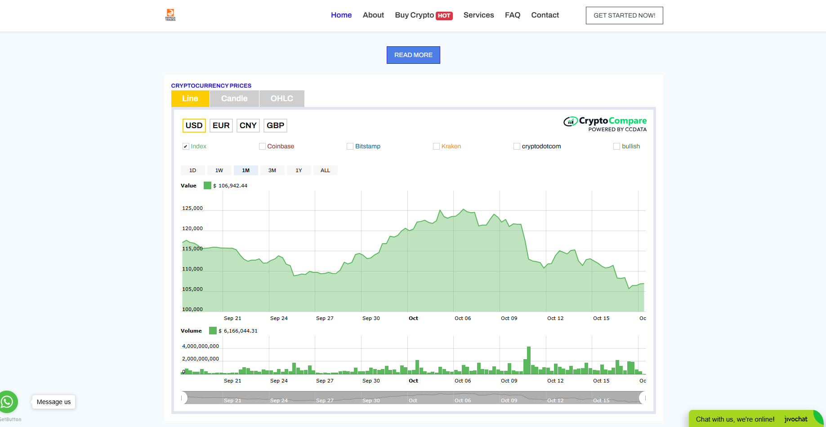
Task: Click the HOT badge beside Buy Crypto
Action: (444, 16)
